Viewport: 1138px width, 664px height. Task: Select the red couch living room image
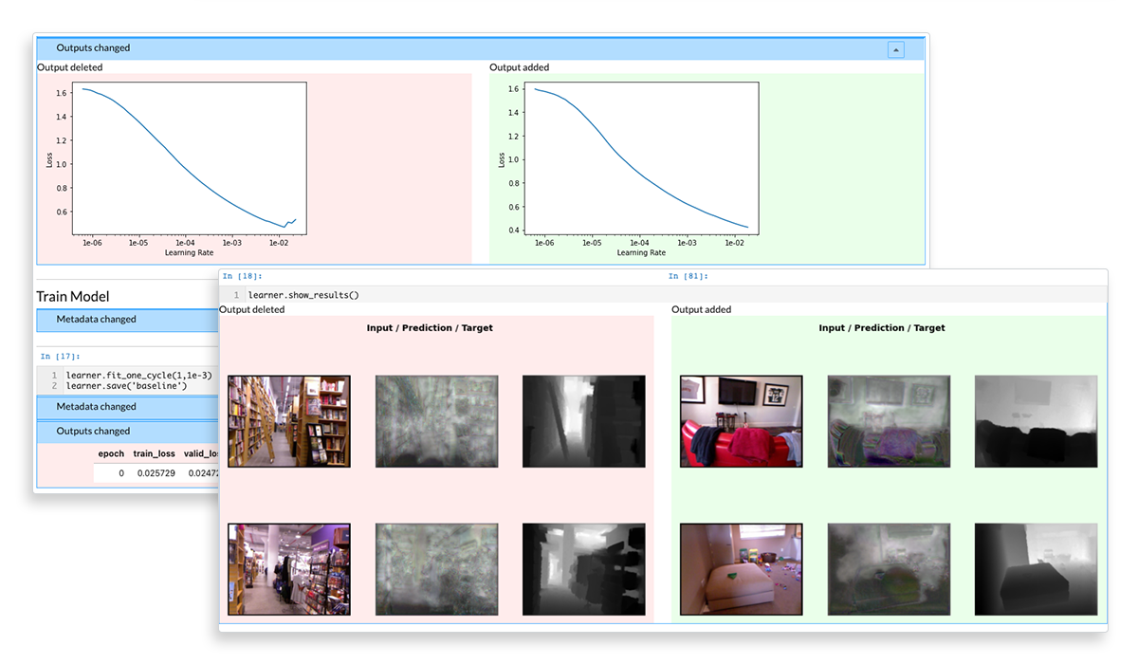pos(742,421)
